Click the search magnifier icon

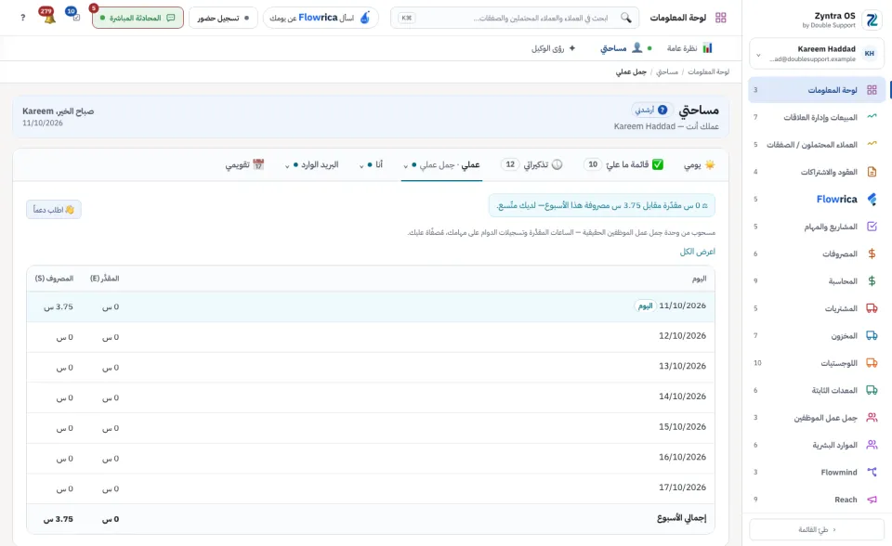[625, 18]
